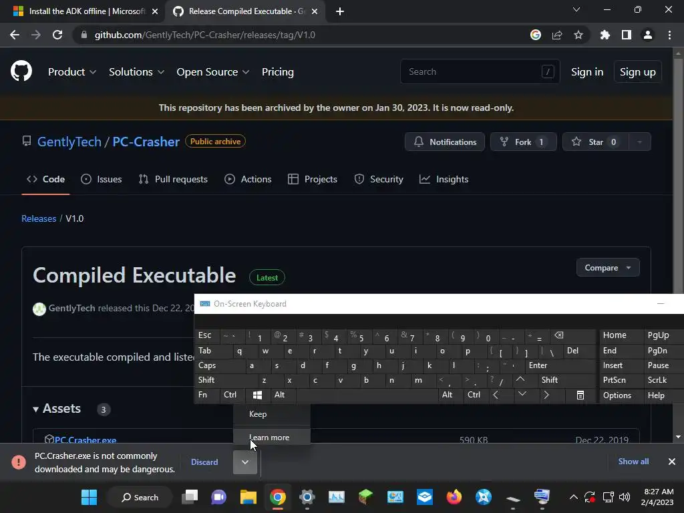Toggle Fn key on On-Screen Keyboard
The width and height of the screenshot is (684, 513).
coord(207,395)
